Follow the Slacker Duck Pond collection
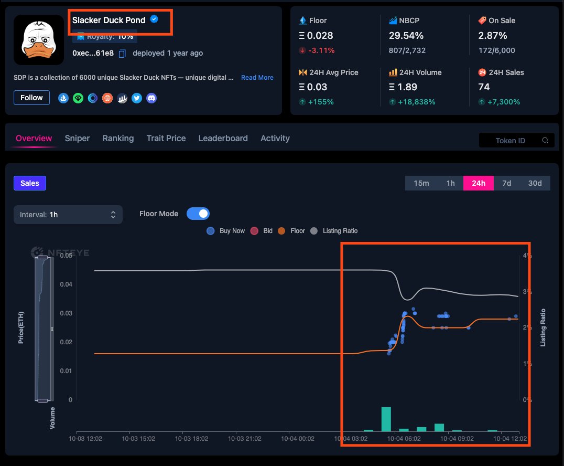This screenshot has height=466, width=564. pos(31,98)
